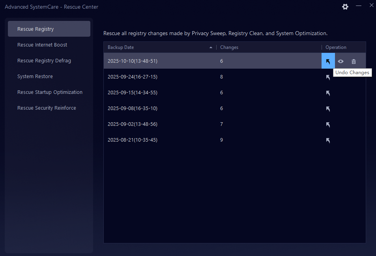This screenshot has width=376, height=256.
Task: Minimize the Rescue Center window
Action: coord(359,6)
